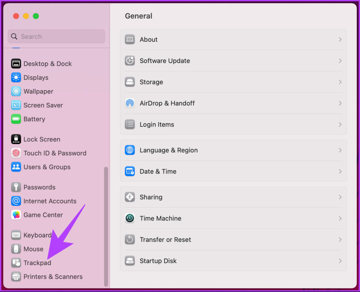This screenshot has height=292, width=360.
Task: Open the Wallpaper flower icon
Action: pos(16,91)
